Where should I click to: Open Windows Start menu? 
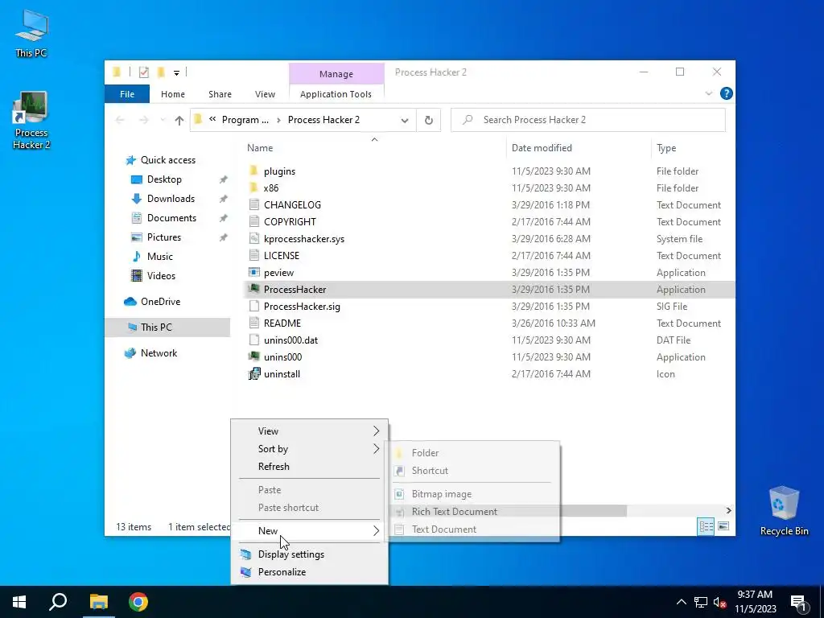tap(19, 602)
